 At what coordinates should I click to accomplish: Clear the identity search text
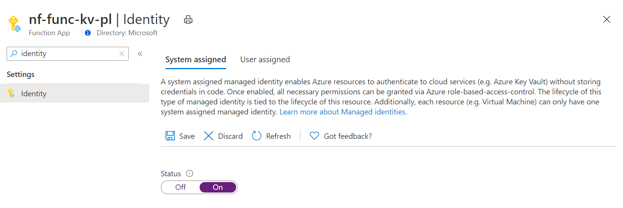[x=122, y=54]
